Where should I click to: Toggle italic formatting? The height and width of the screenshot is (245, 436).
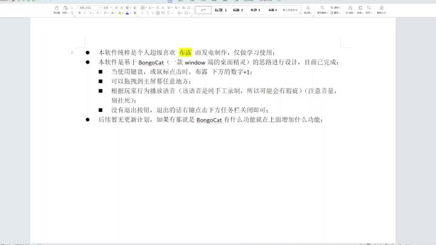tap(85, 13)
